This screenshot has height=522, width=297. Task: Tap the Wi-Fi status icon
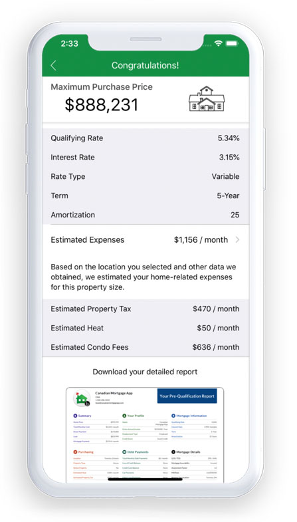tap(219, 43)
